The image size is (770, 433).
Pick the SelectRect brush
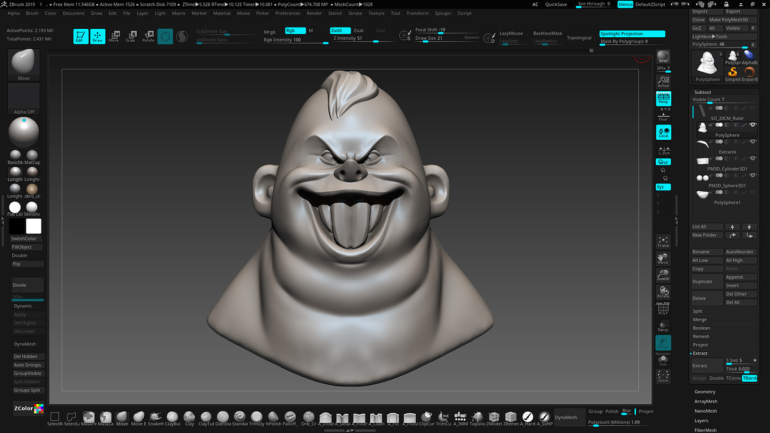click(55, 418)
